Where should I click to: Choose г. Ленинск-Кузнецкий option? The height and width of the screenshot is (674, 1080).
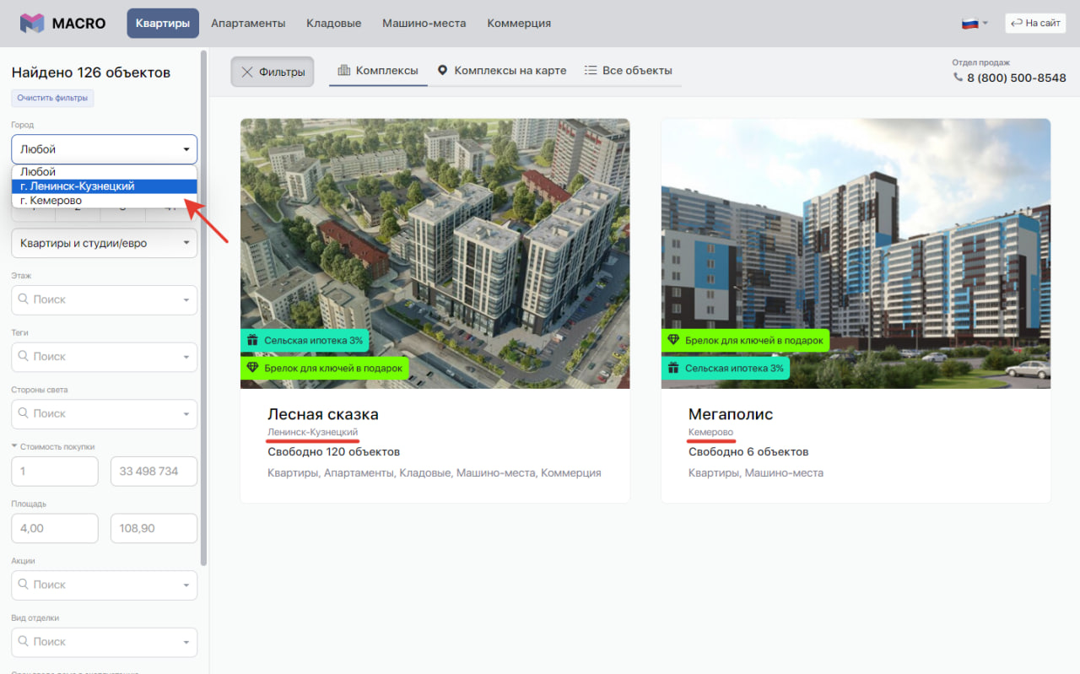pos(78,186)
